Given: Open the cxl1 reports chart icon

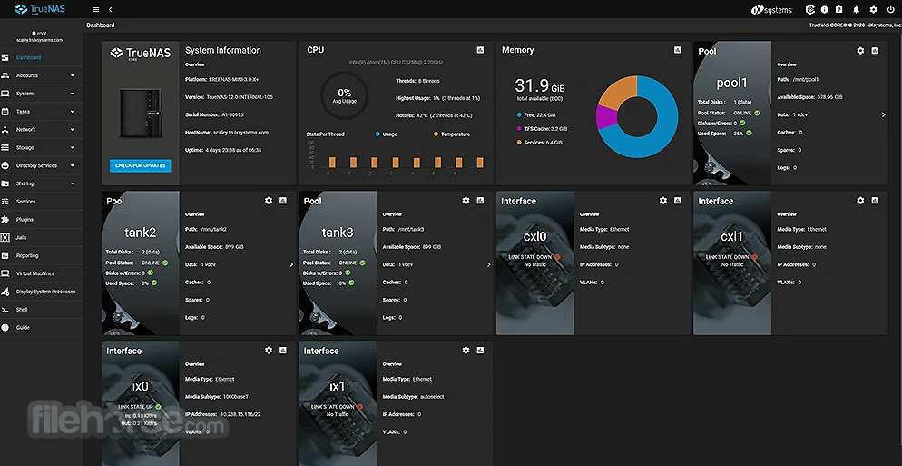Looking at the screenshot, I should (x=875, y=201).
